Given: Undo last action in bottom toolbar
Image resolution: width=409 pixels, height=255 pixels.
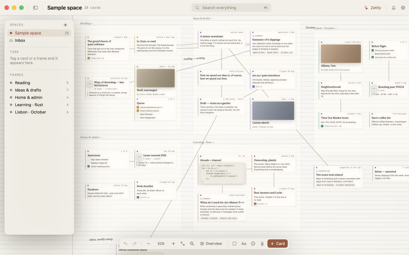Looking at the screenshot, I should [x=126, y=244].
